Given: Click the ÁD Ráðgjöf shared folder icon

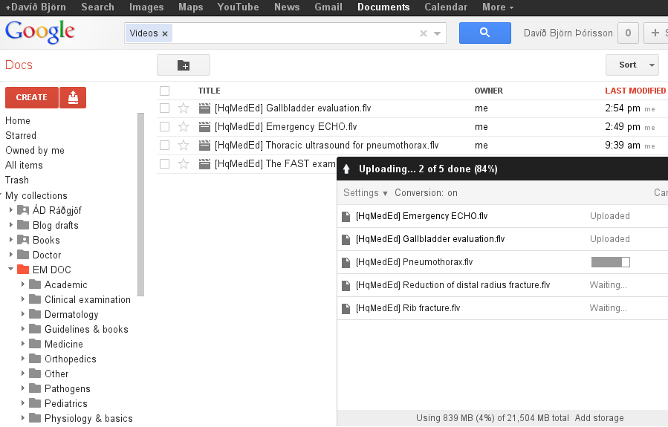Looking at the screenshot, I should coord(23,210).
